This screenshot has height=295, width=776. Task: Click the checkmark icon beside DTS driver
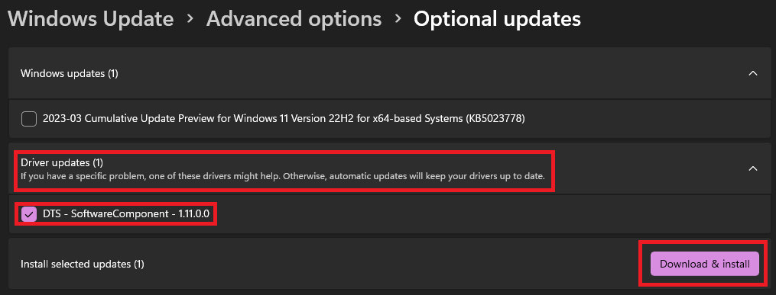[29, 214]
